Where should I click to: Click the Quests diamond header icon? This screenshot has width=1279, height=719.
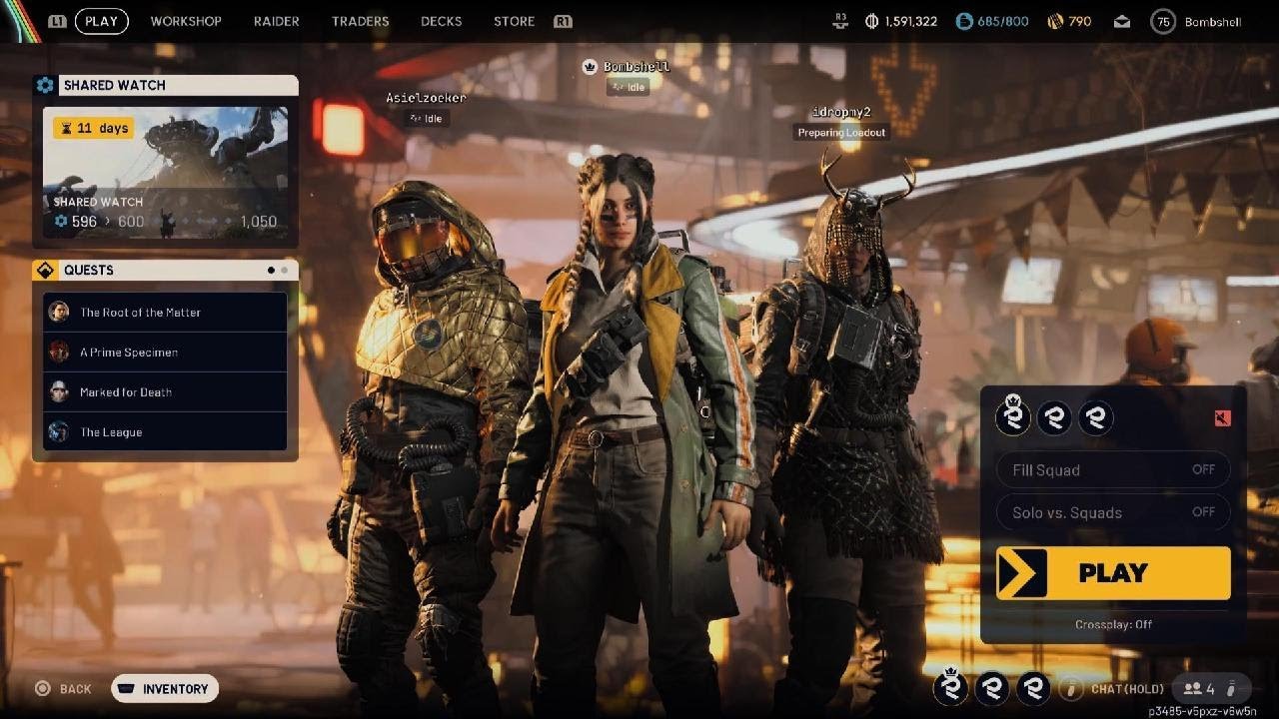click(x=45, y=271)
